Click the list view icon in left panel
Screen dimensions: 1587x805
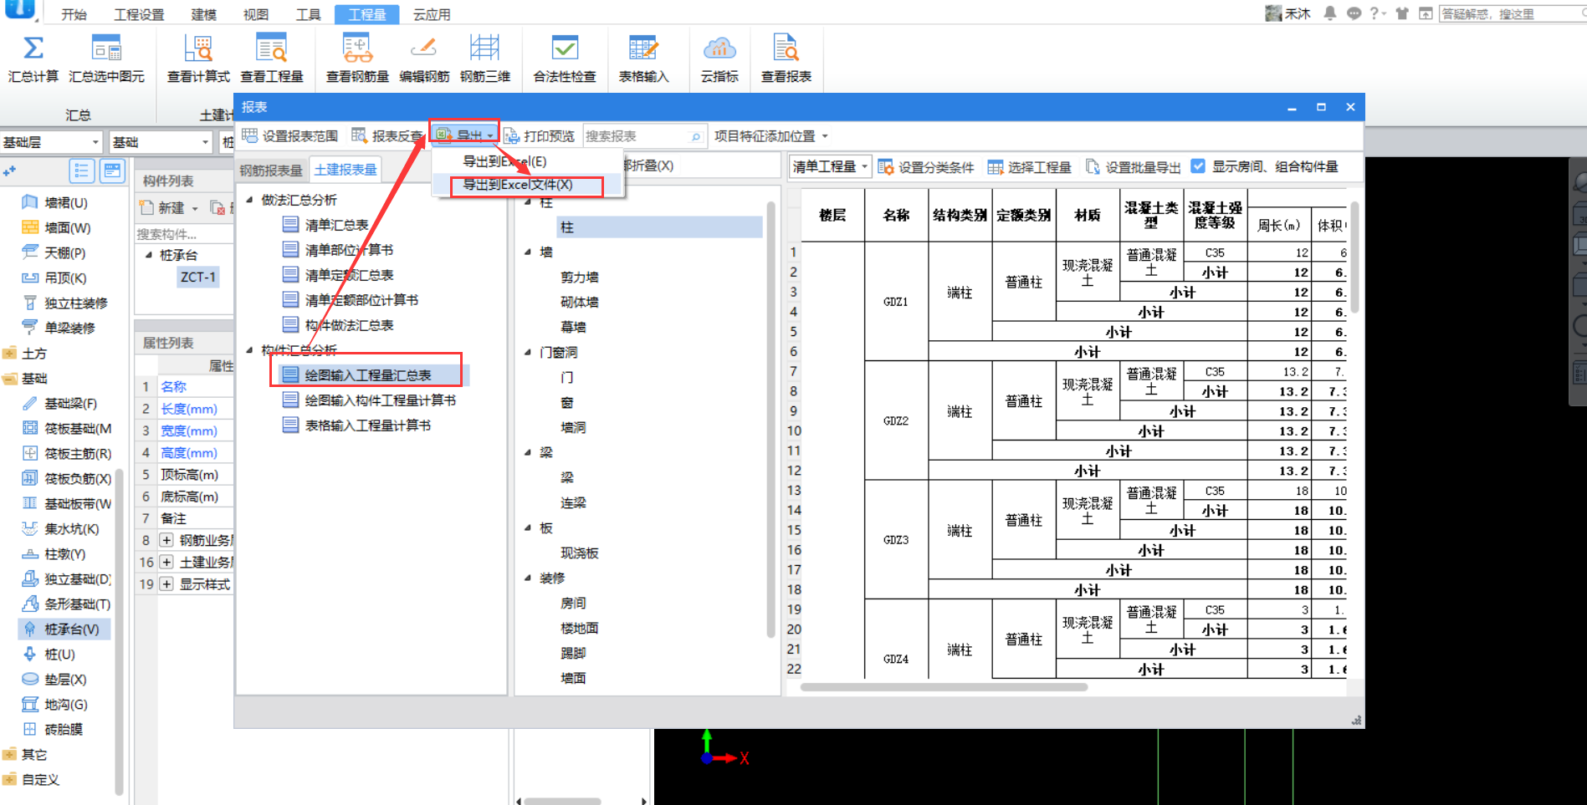click(81, 171)
